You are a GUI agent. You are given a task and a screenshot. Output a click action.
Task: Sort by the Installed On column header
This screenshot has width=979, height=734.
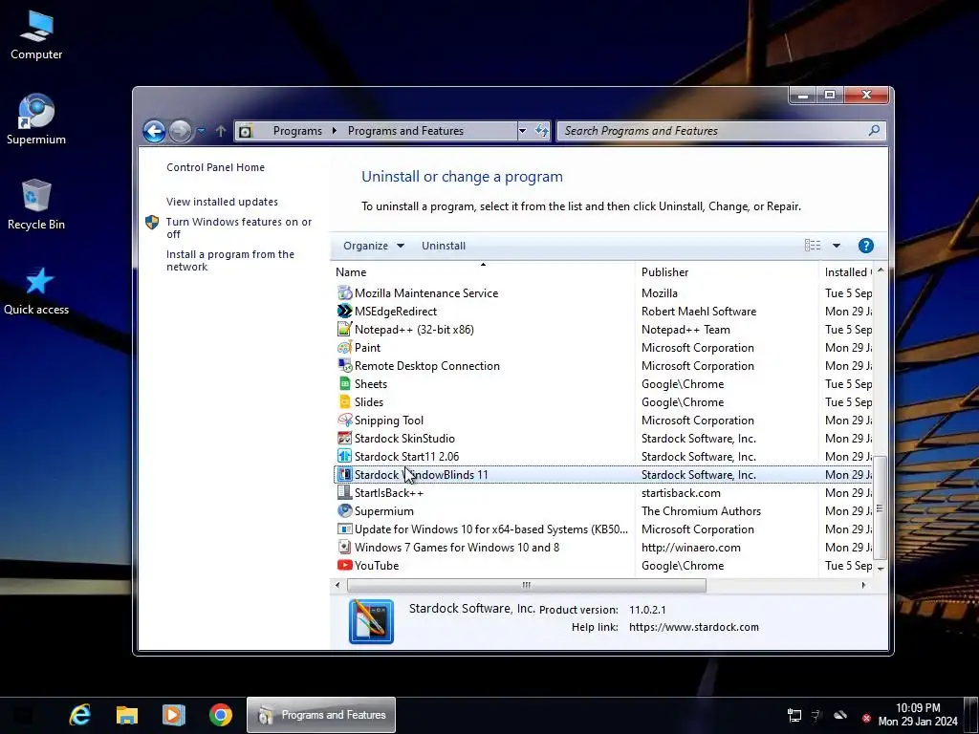pyautogui.click(x=846, y=272)
